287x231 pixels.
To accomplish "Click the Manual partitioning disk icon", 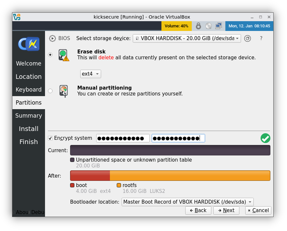I will 64,91.
